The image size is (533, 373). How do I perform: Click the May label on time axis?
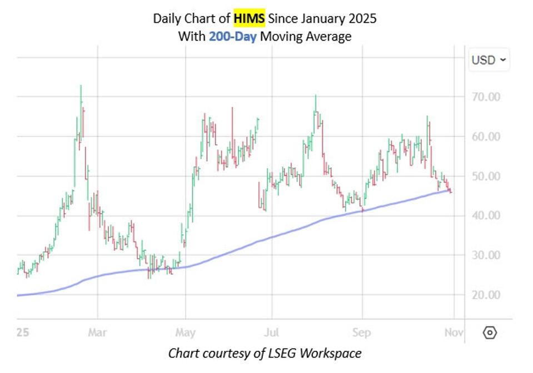point(185,333)
